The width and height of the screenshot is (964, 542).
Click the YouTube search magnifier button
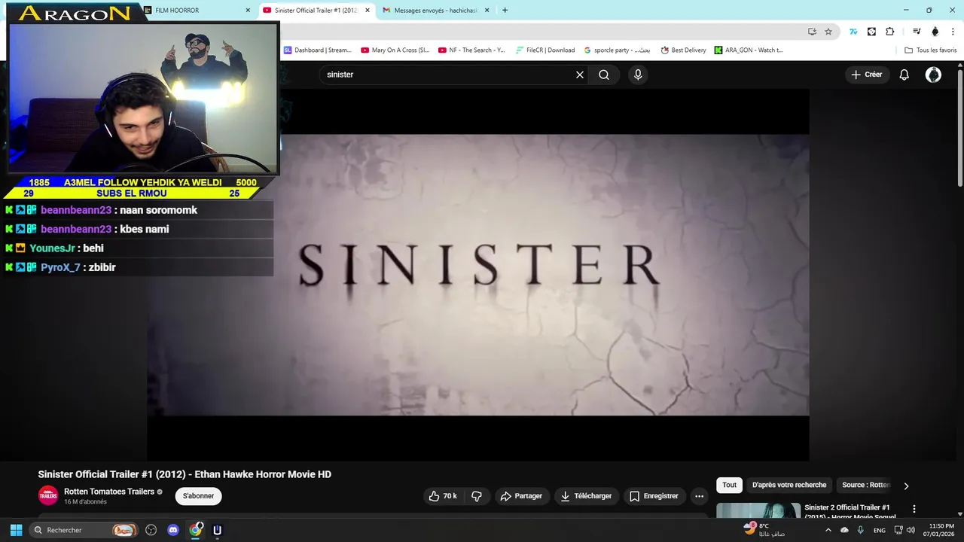[604, 75]
